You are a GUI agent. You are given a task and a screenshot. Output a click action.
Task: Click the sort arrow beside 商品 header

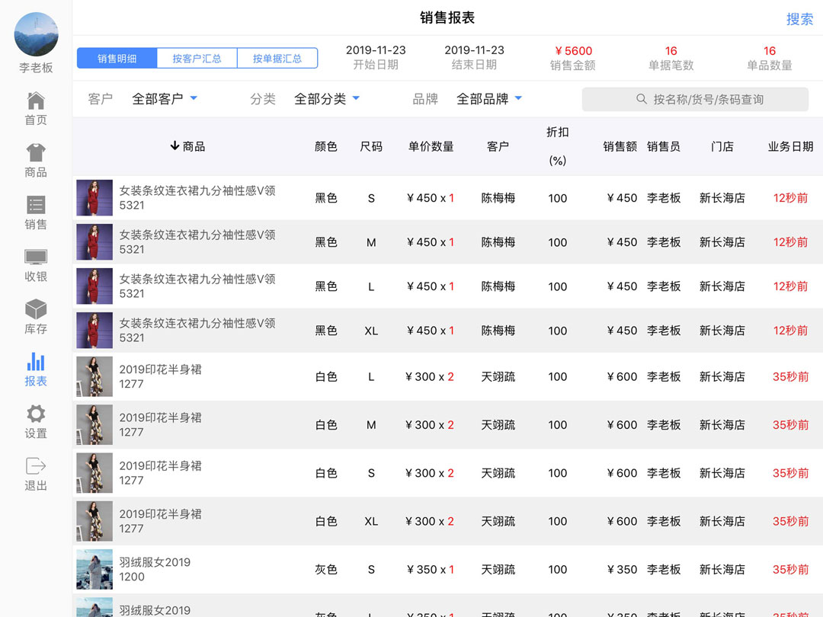175,145
